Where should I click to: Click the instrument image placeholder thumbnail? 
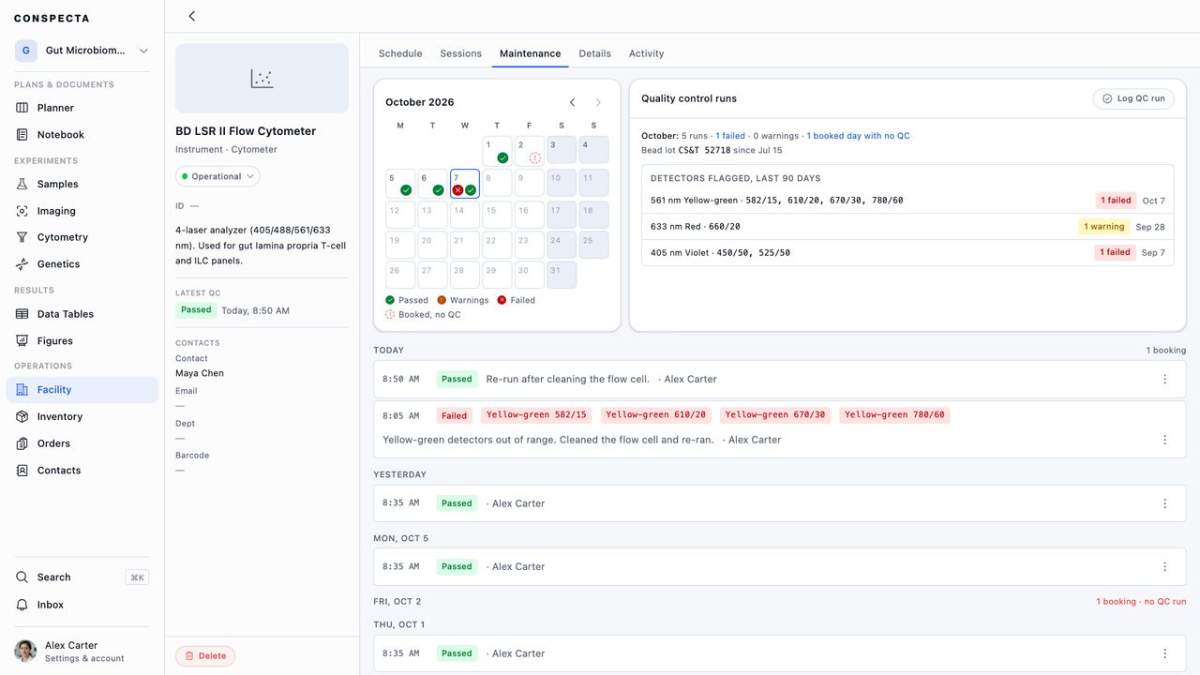tap(262, 79)
